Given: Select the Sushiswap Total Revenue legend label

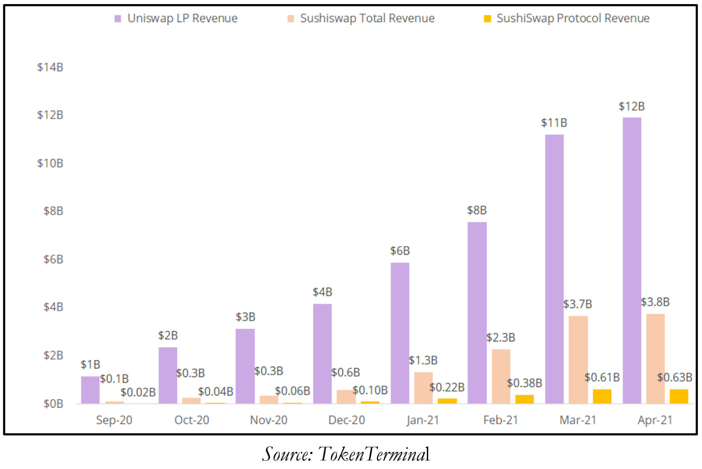Looking at the screenshot, I should pos(367,18).
